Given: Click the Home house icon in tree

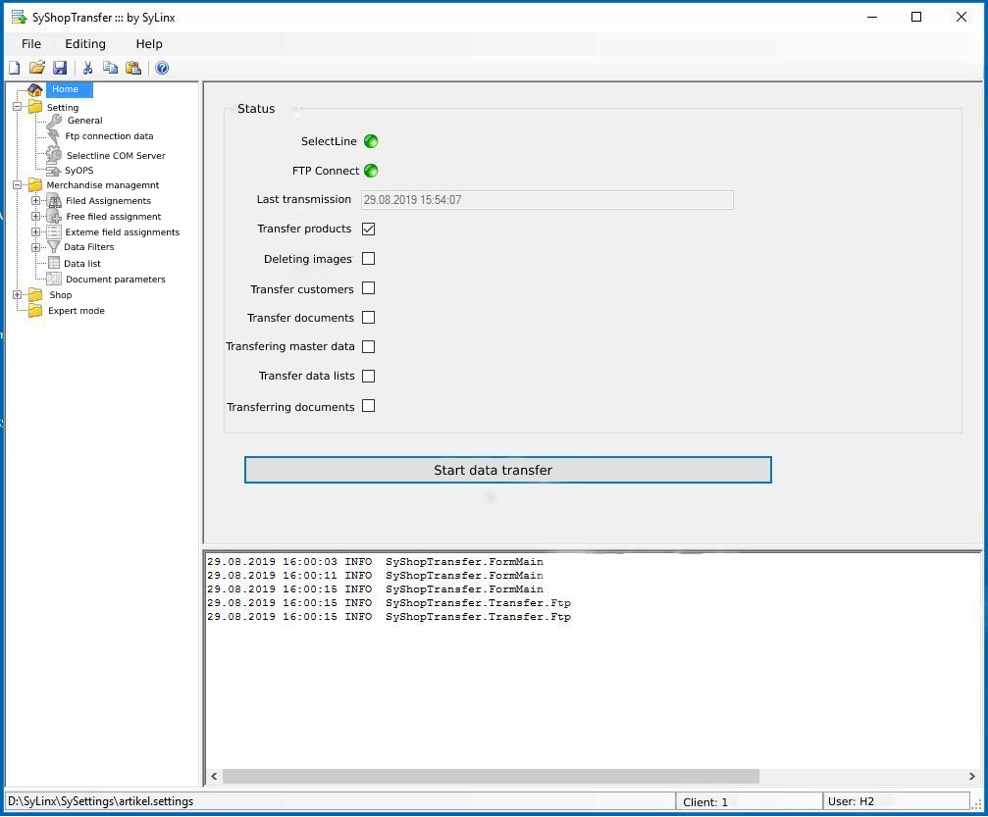Looking at the screenshot, I should 35,90.
